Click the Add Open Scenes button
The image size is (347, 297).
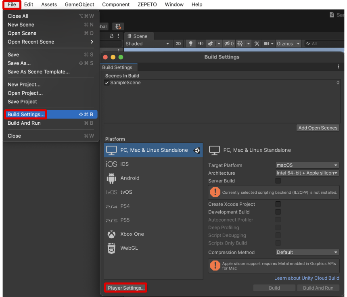[x=318, y=128]
